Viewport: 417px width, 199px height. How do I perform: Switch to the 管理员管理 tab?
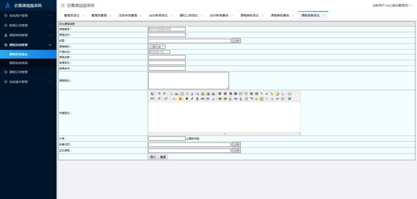[99, 15]
